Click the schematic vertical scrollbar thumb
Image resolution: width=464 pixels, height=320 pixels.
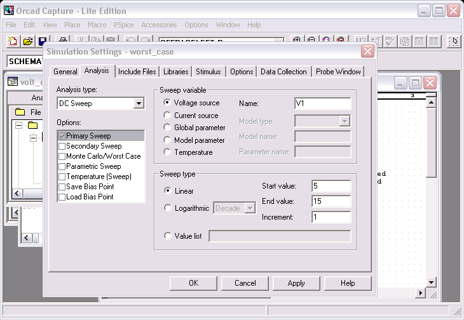(x=431, y=143)
